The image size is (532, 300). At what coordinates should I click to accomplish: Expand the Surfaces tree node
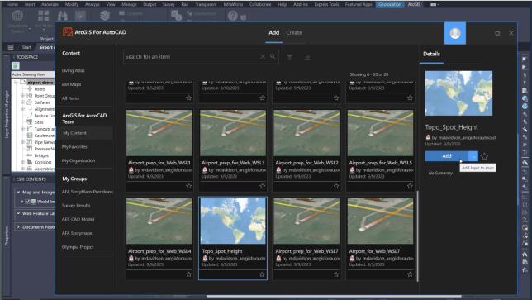tap(23, 102)
